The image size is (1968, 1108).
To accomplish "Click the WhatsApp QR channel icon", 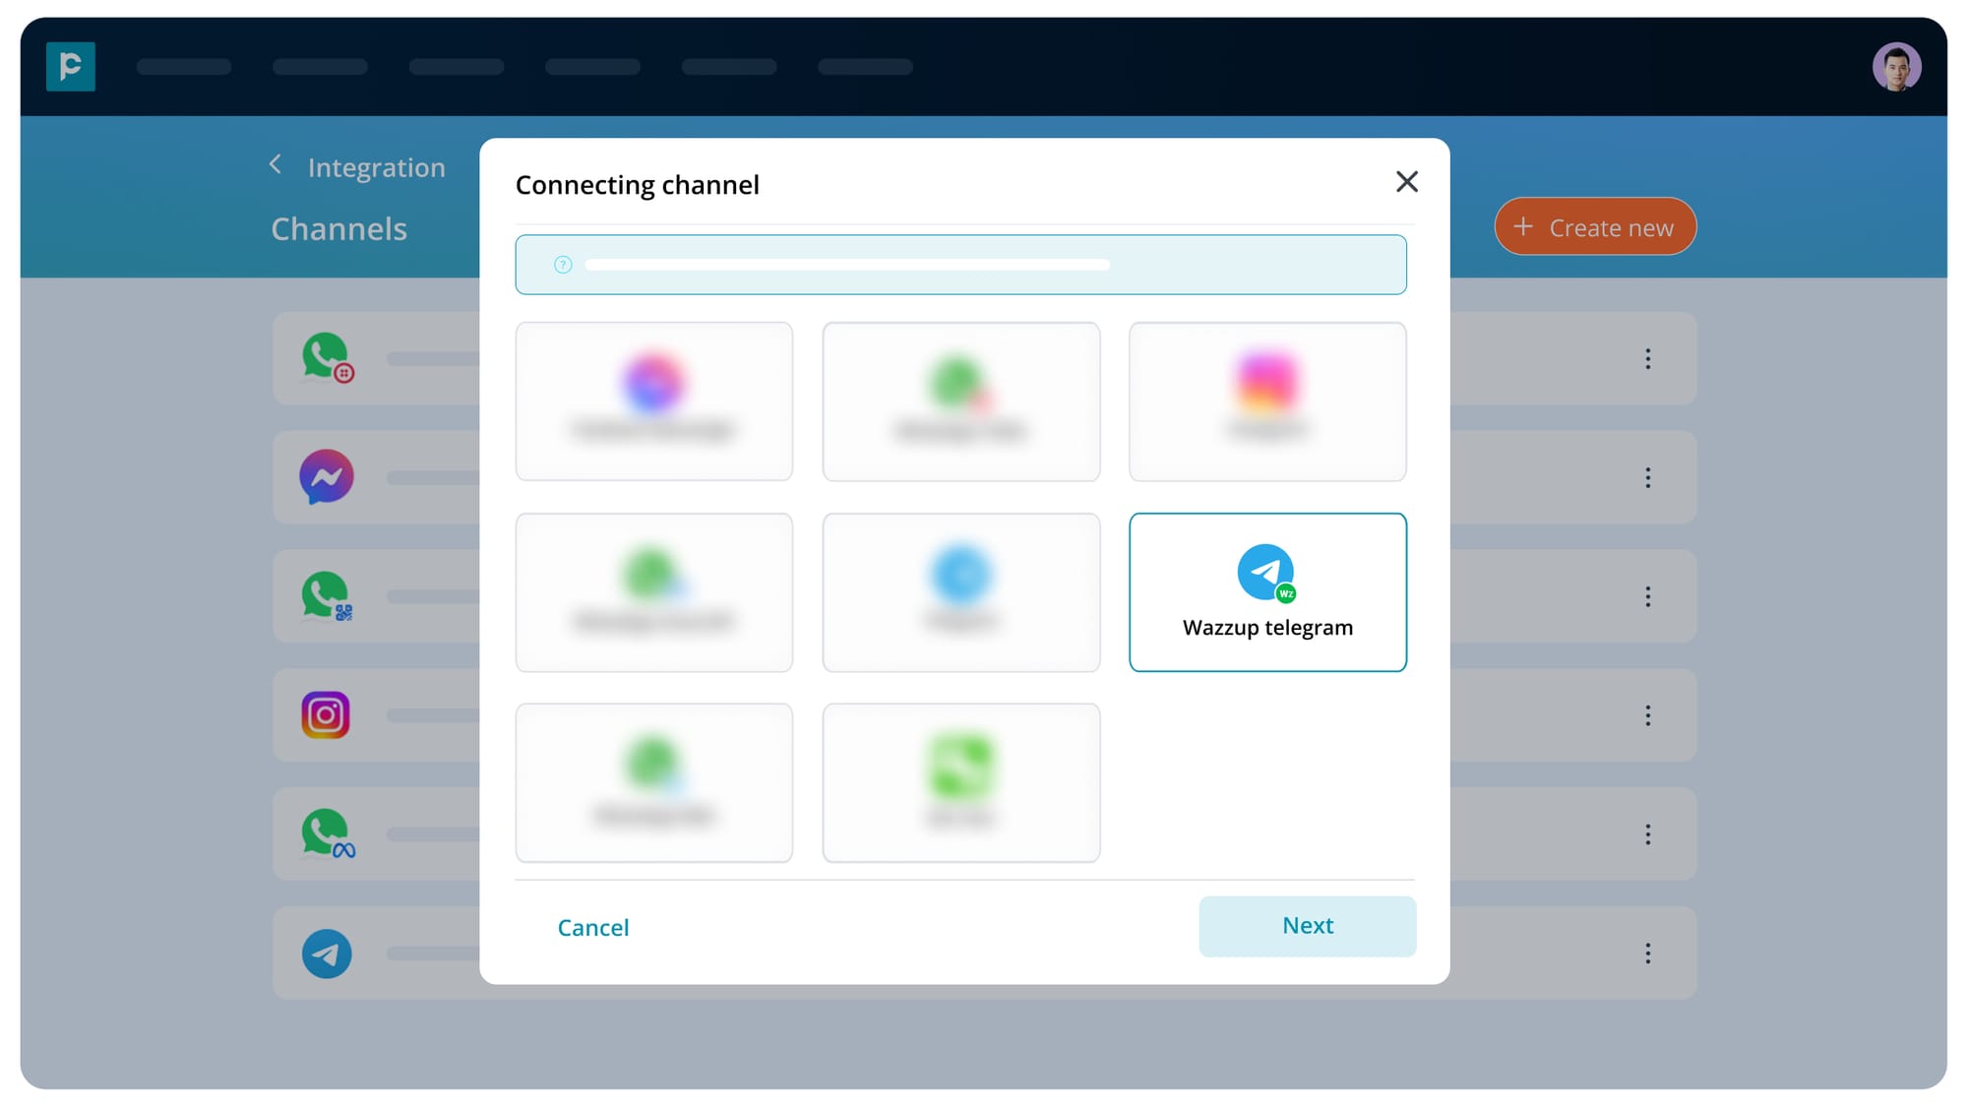I will (326, 596).
